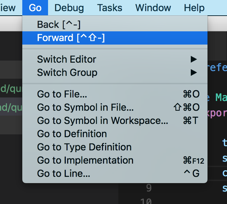Open the partially visible View menu
The image size is (227, 204).
(8, 8)
